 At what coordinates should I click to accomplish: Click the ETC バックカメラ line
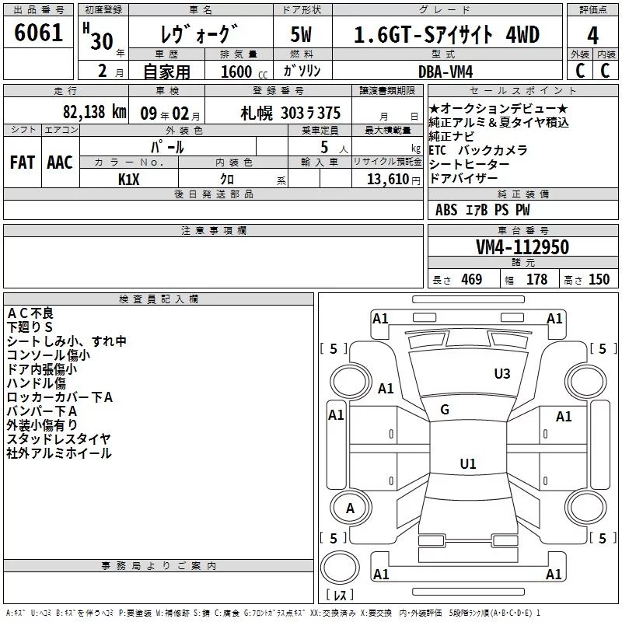coord(478,150)
